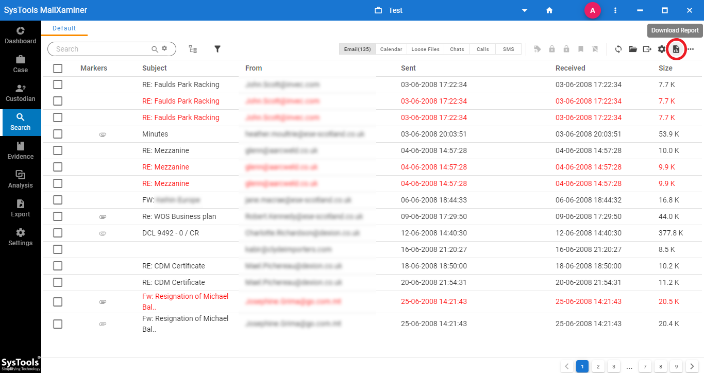Click the refresh icon in the toolbar

(x=618, y=49)
